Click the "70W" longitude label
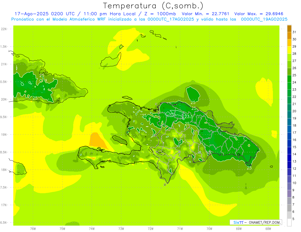 [209, 229]
